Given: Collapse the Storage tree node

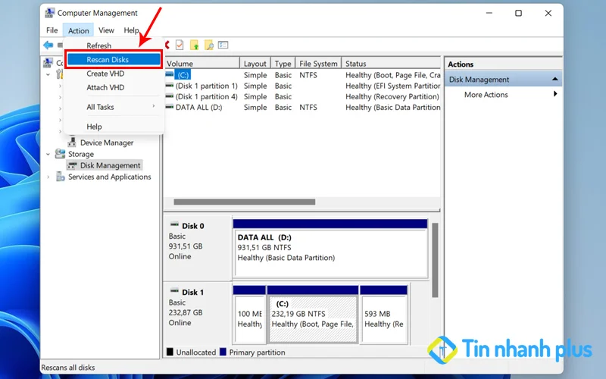Looking at the screenshot, I should coord(50,154).
